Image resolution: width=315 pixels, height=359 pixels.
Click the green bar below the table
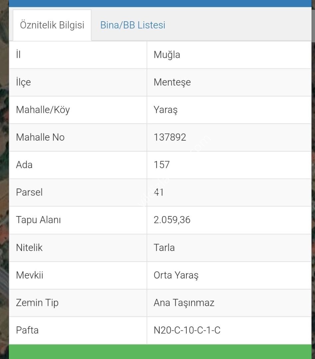(160, 352)
